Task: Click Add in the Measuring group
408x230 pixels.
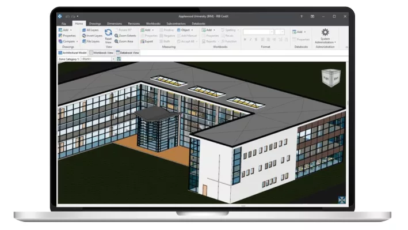Action: click(146, 30)
